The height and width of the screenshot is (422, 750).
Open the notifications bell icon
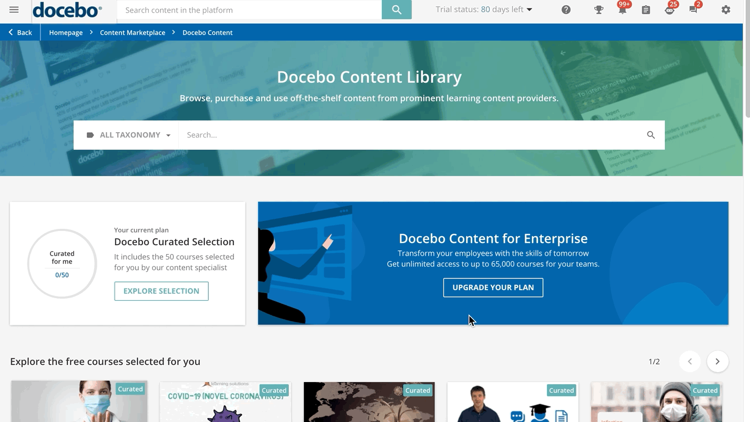click(x=622, y=10)
